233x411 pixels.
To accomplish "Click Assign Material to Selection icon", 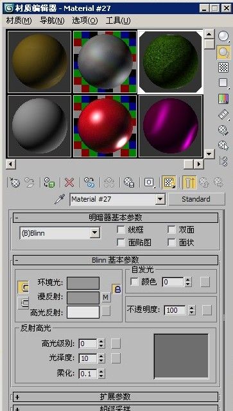I will pos(49,182).
